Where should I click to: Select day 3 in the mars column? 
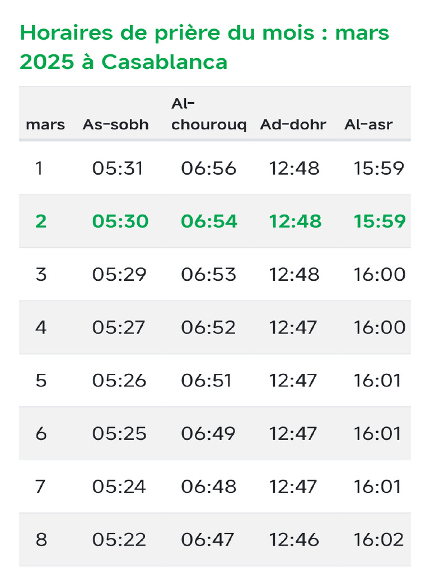coord(41,274)
